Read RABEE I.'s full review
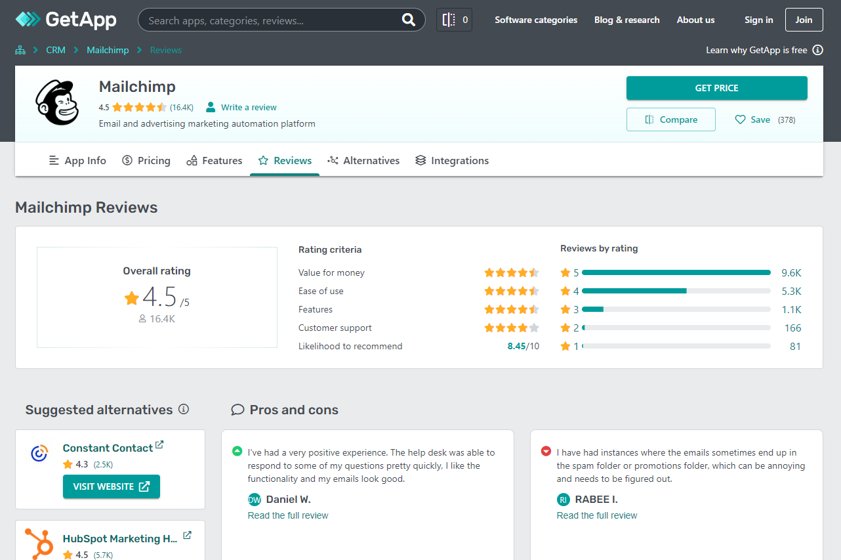Image resolution: width=841 pixels, height=560 pixels. [597, 515]
